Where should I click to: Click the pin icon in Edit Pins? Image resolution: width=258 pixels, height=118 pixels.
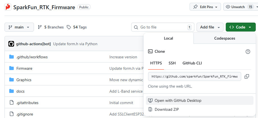195,7
